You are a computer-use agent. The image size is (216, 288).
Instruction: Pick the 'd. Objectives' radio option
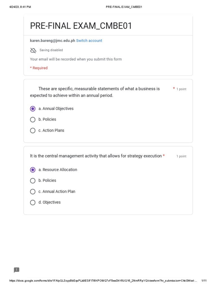[x=33, y=202]
